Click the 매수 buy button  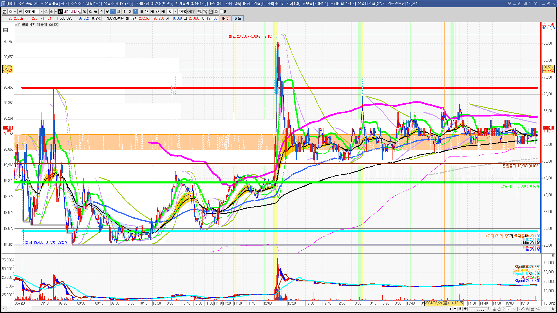click(226, 18)
